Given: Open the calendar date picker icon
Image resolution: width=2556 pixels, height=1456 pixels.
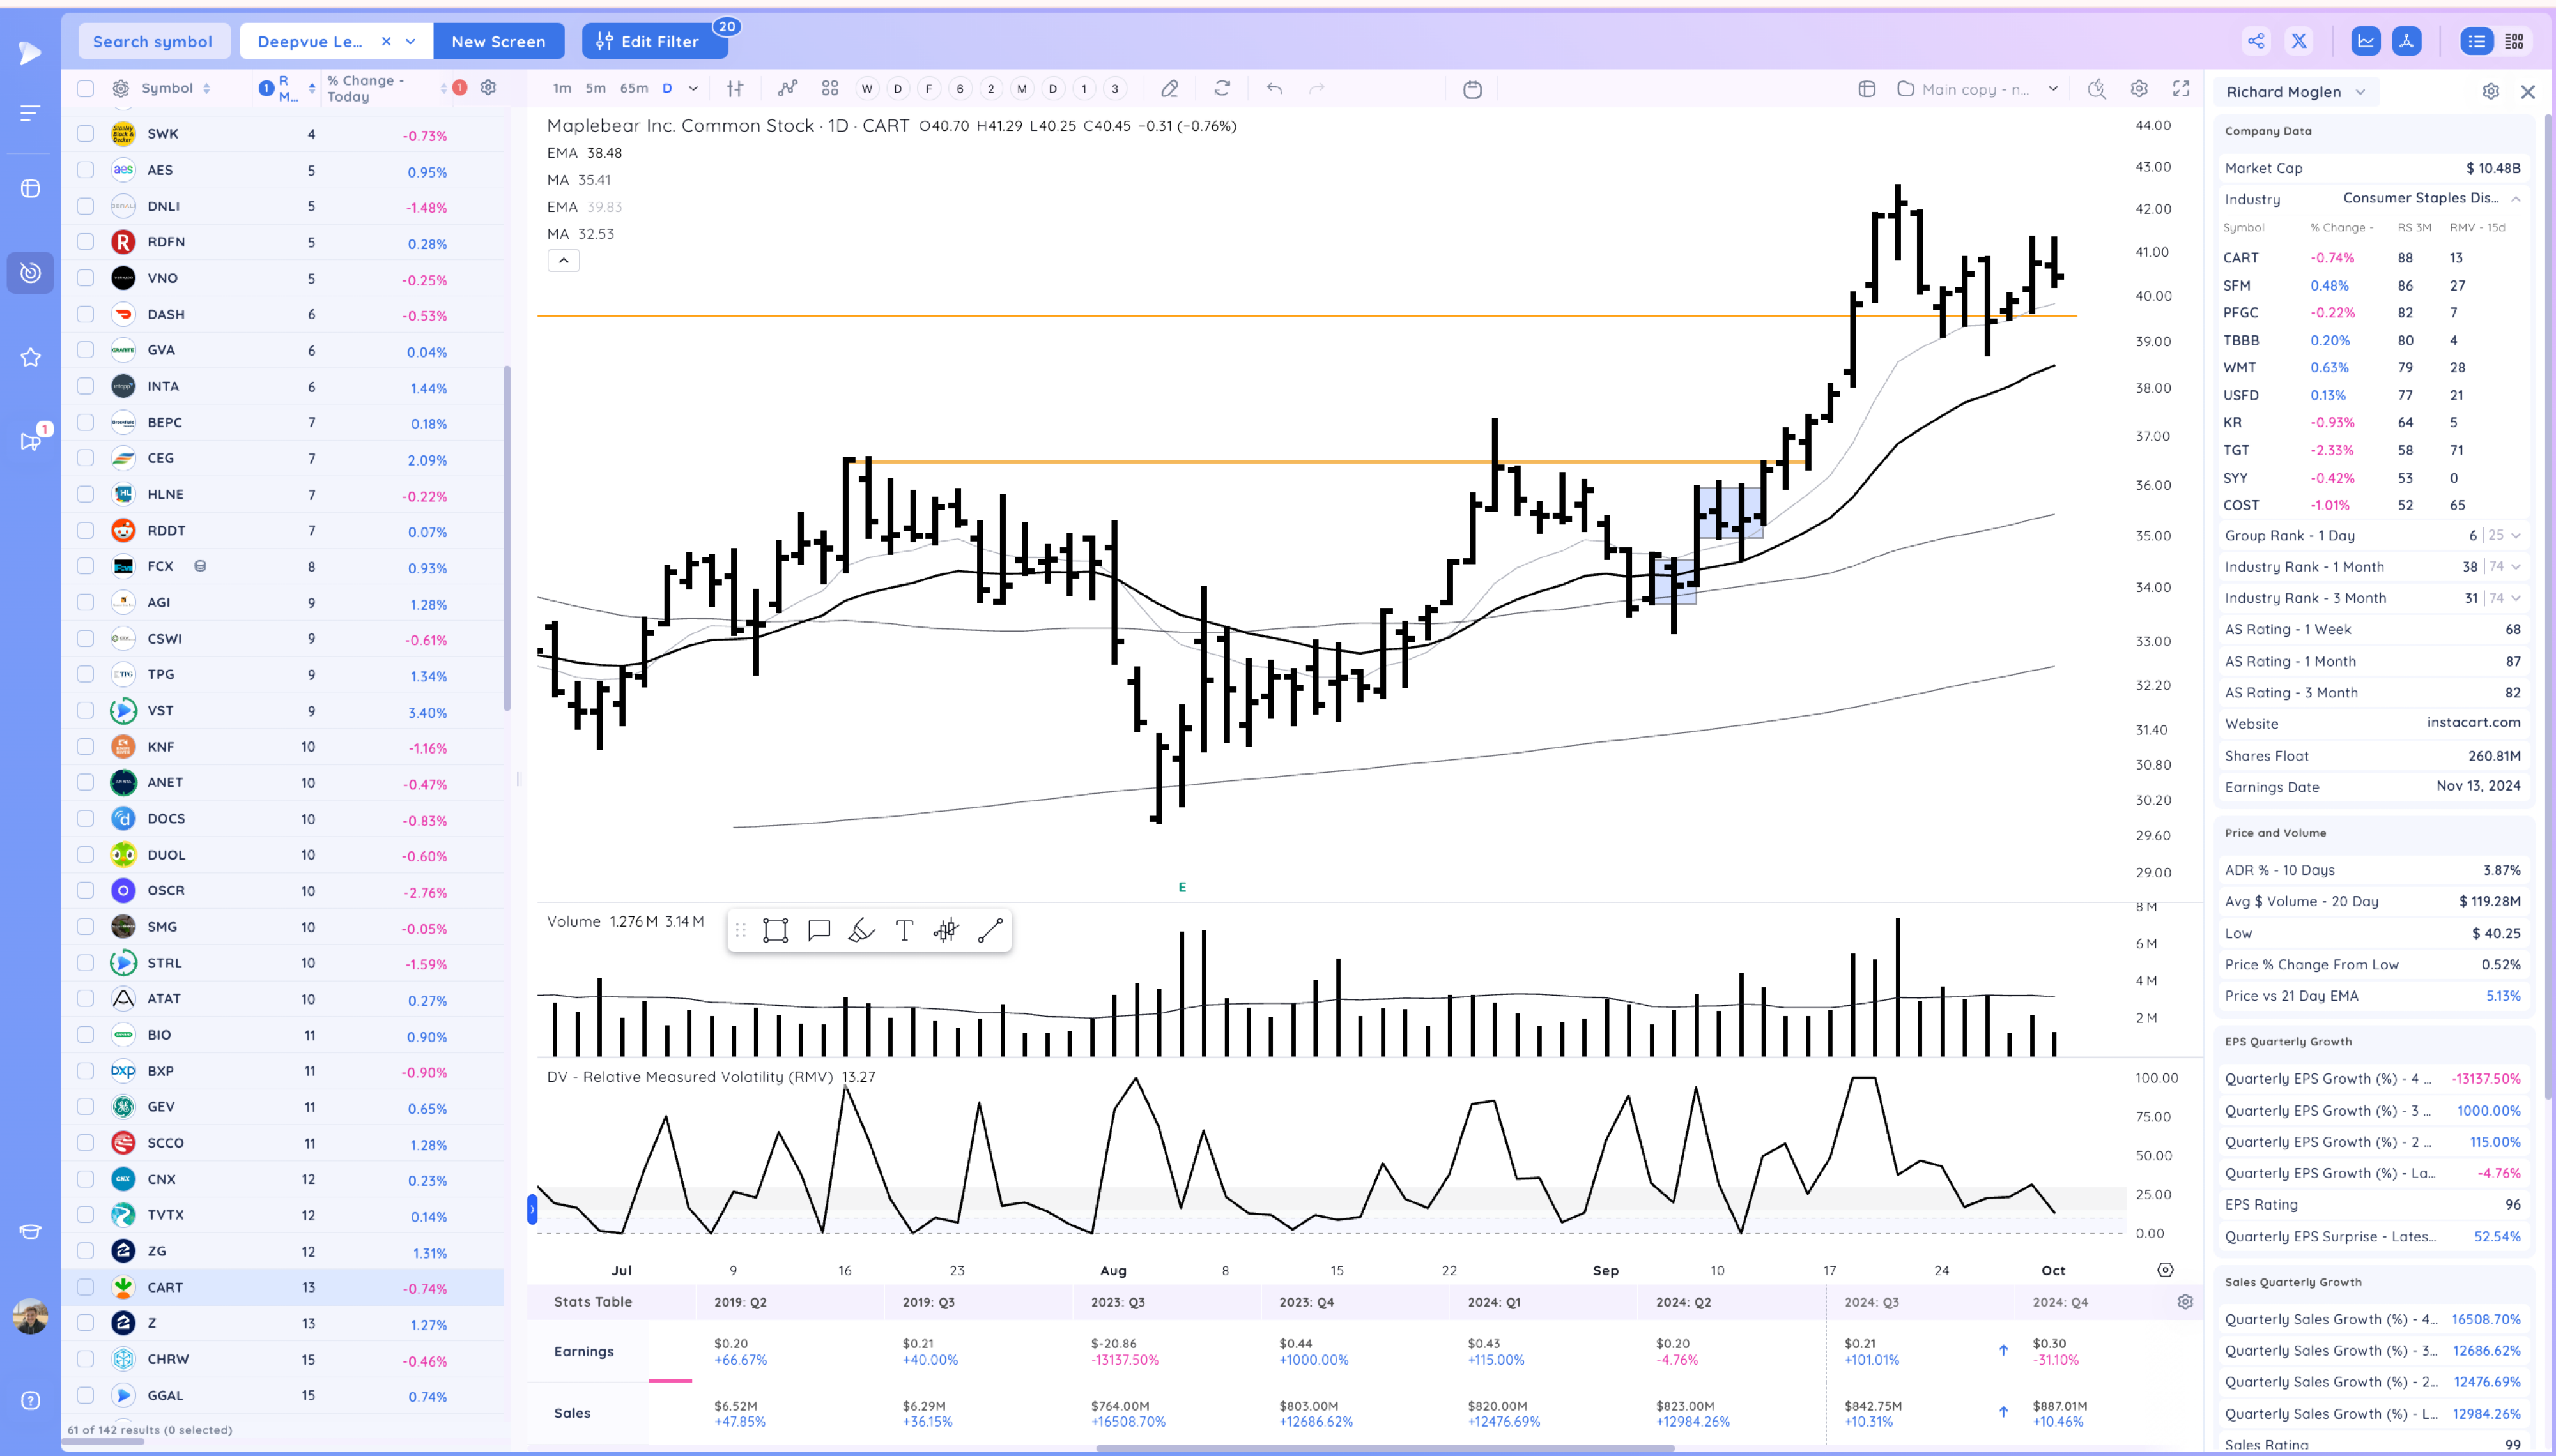Looking at the screenshot, I should (x=1472, y=90).
